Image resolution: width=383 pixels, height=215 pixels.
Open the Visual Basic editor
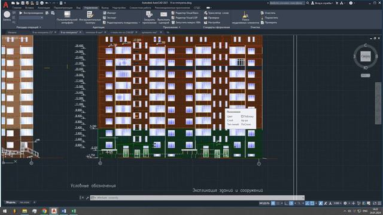(x=185, y=13)
